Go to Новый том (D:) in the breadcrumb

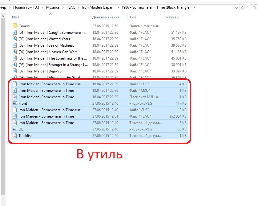(x=26, y=7)
